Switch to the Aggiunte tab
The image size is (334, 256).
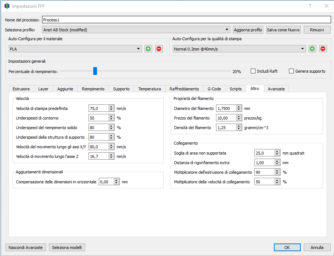[x=65, y=89]
